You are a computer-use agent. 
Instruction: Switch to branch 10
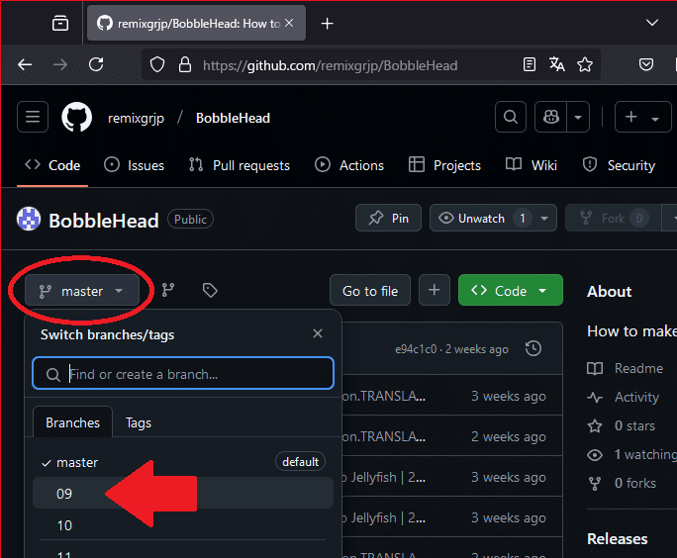[183, 525]
